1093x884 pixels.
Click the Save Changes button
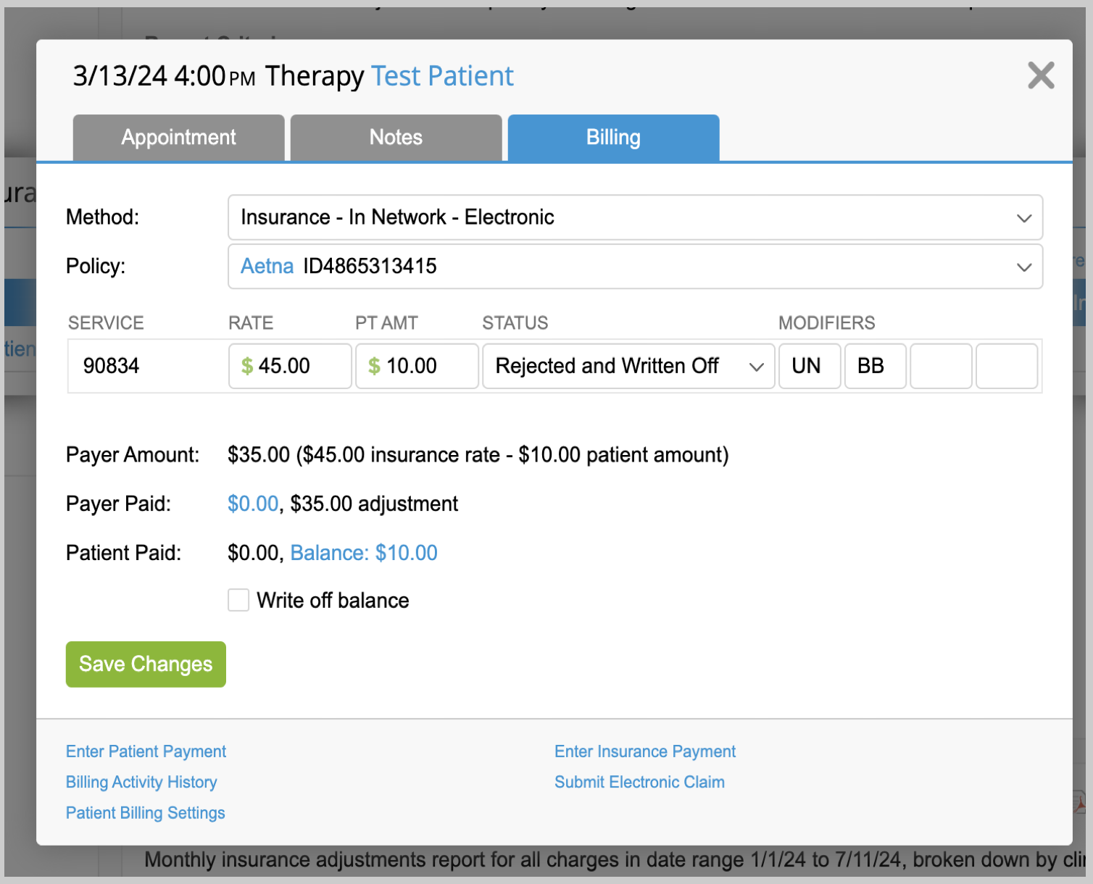click(146, 664)
